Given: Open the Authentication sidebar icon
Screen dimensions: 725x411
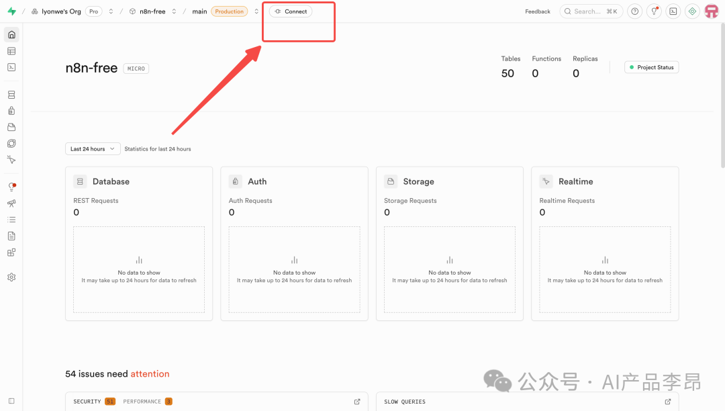Looking at the screenshot, I should pos(11,111).
